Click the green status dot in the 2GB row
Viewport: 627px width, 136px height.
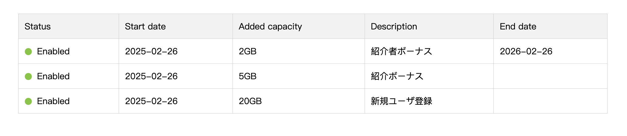point(28,52)
